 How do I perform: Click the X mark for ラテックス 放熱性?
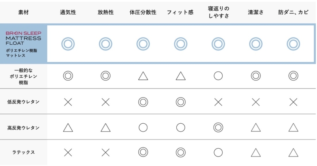coord(105,153)
